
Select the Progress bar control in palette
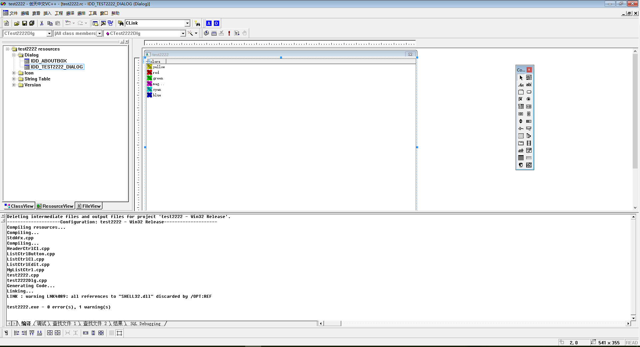pos(529,121)
